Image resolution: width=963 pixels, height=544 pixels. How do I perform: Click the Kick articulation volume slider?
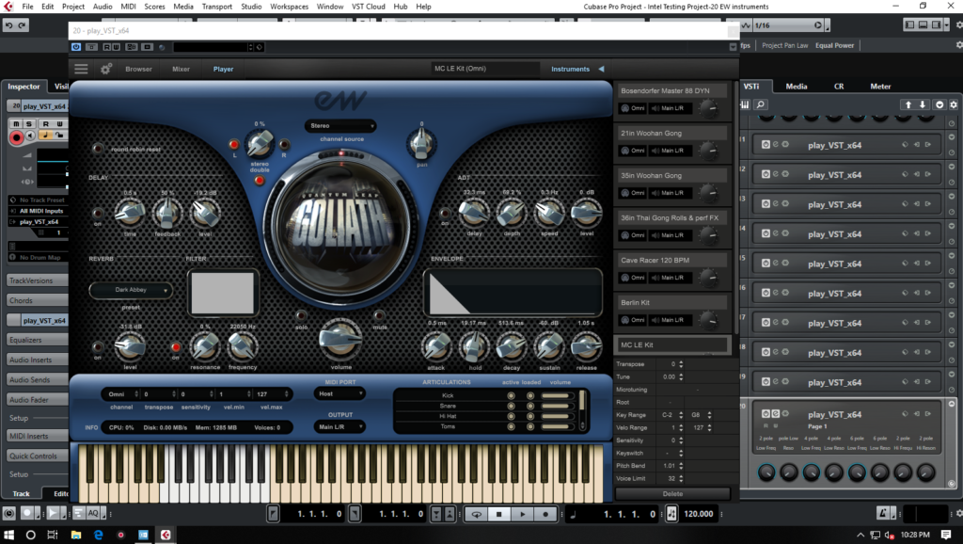[558, 396]
